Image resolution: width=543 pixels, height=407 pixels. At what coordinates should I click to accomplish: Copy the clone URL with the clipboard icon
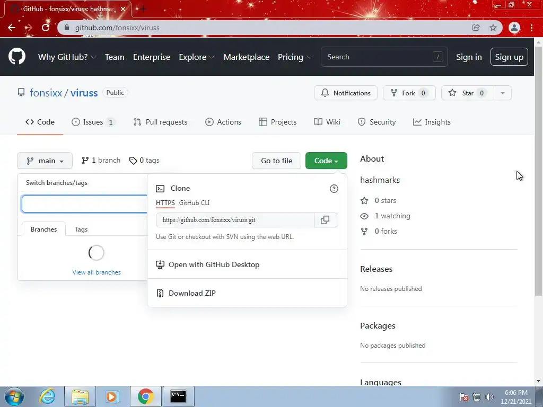325,220
